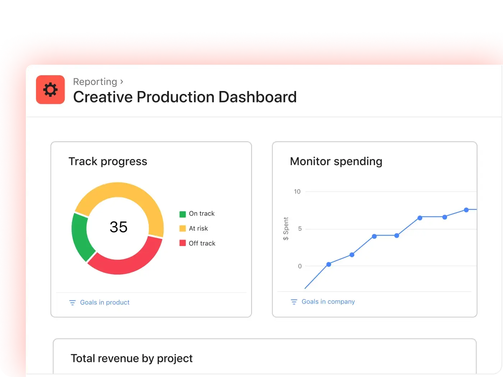Click filter icon beside Goals in company

pos(294,302)
